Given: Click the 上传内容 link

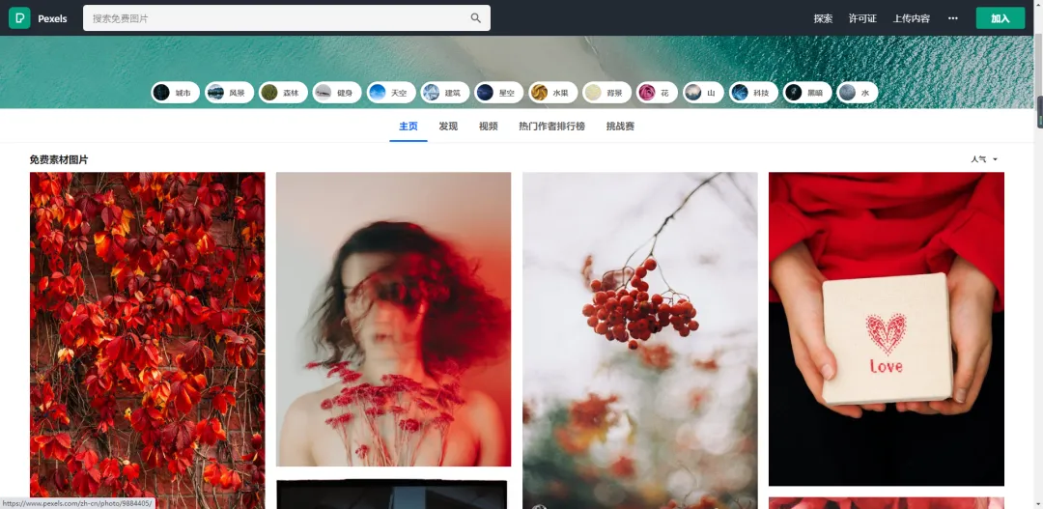Looking at the screenshot, I should 911,18.
